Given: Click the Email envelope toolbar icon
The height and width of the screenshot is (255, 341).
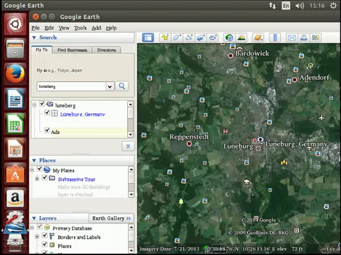Looking at the screenshot, I should click(x=291, y=38).
